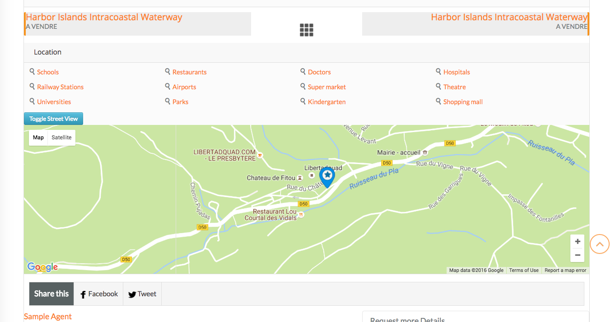611x322 pixels.
Task: Zoom in the map with plus button
Action: (x=578, y=242)
